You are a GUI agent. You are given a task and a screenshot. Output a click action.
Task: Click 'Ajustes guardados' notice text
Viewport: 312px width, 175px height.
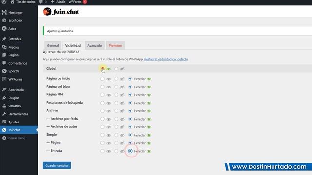[60, 31]
